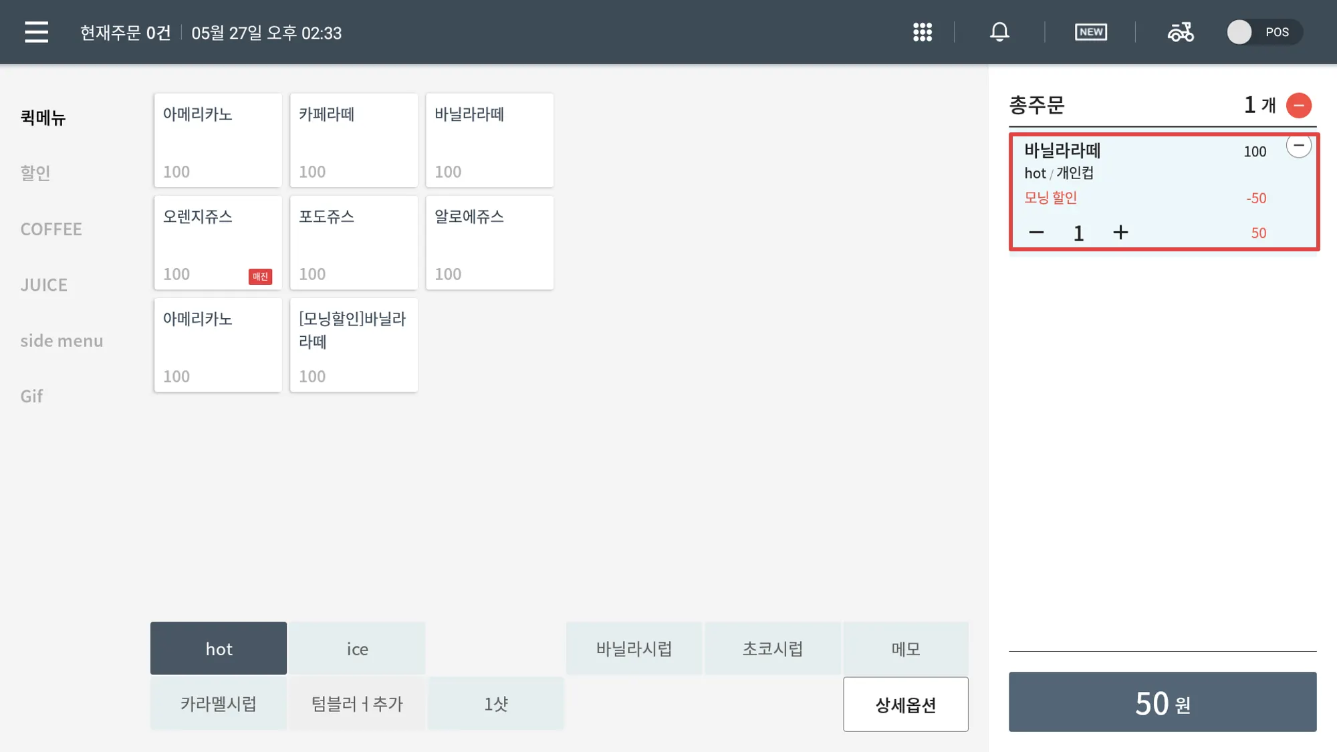Toggle the POS mode switch
The width and height of the screenshot is (1337, 752).
(1263, 32)
